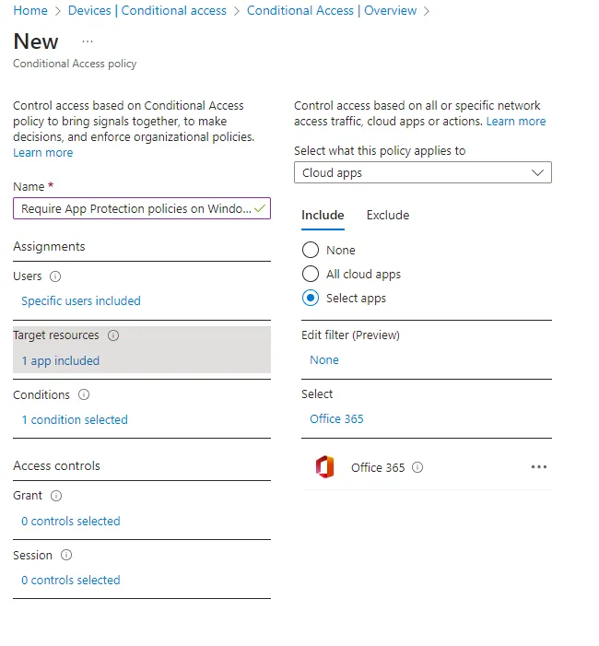This screenshot has height=646, width=599.
Task: Click the Conditions info icon
Action: pyautogui.click(x=84, y=395)
